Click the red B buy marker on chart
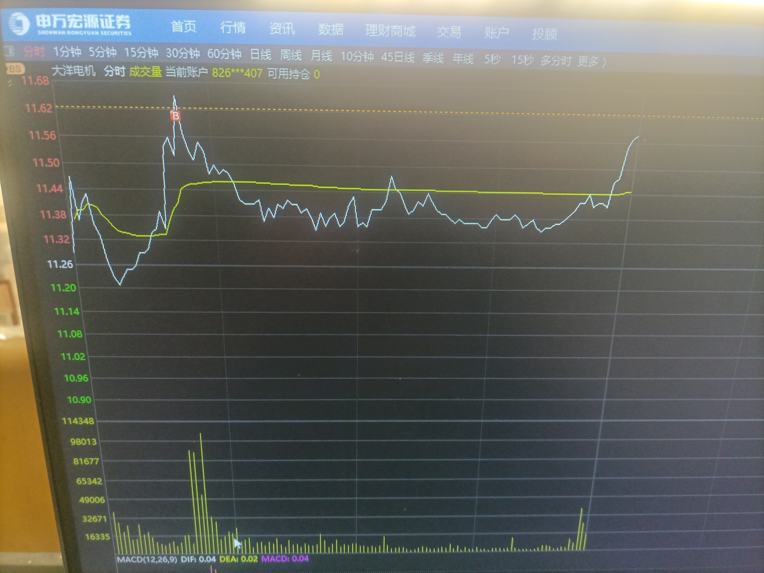 click(x=175, y=116)
